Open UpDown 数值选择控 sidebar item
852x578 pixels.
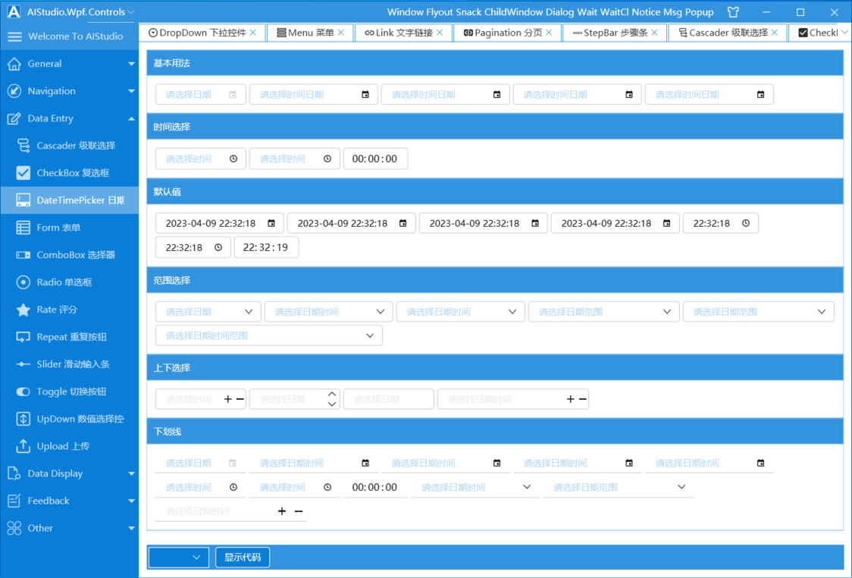pos(70,419)
